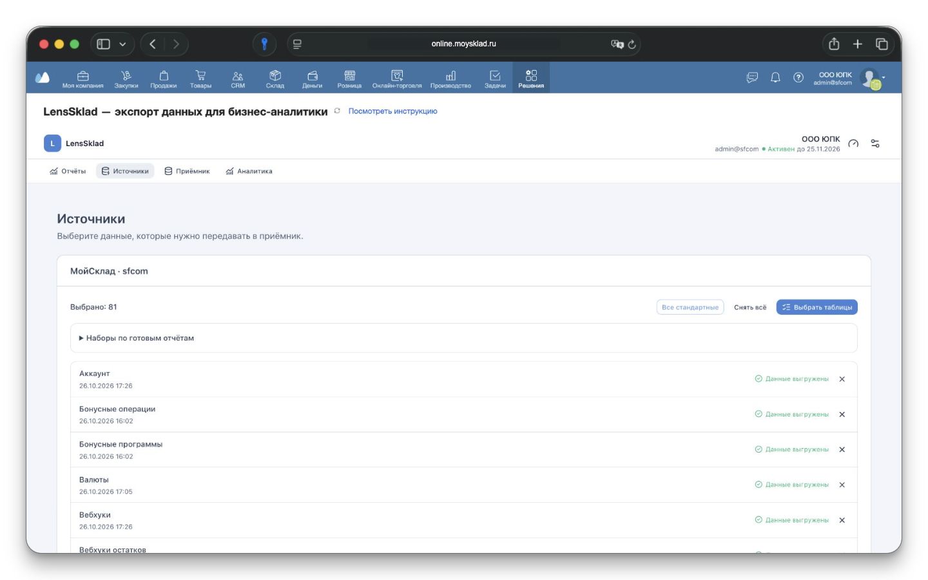Click Снять всё button
Viewport: 928px width, 580px height.
tap(750, 307)
